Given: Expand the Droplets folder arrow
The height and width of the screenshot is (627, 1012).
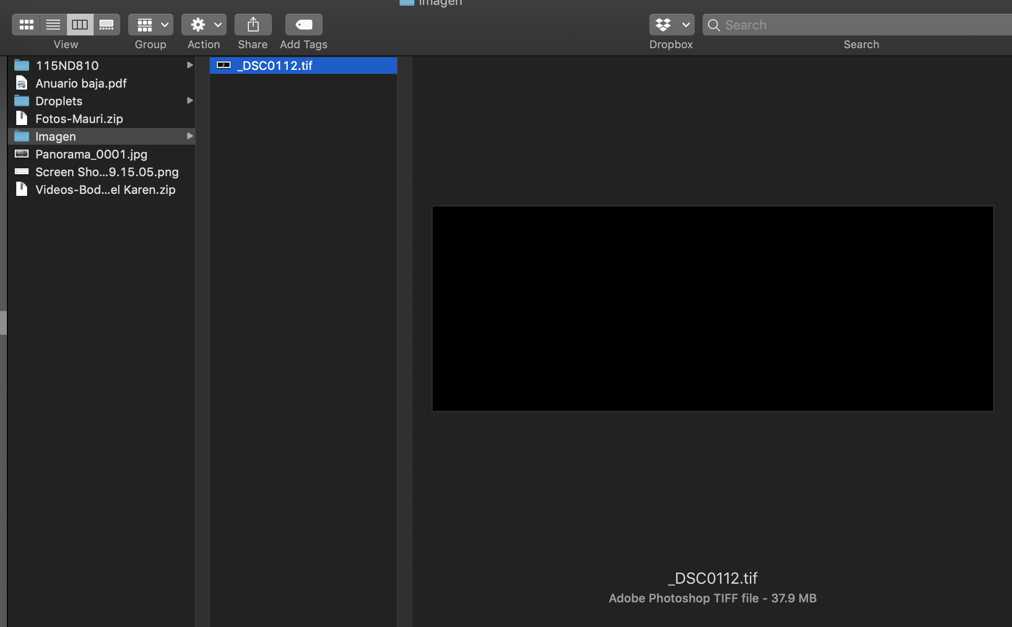Looking at the screenshot, I should coord(189,100).
